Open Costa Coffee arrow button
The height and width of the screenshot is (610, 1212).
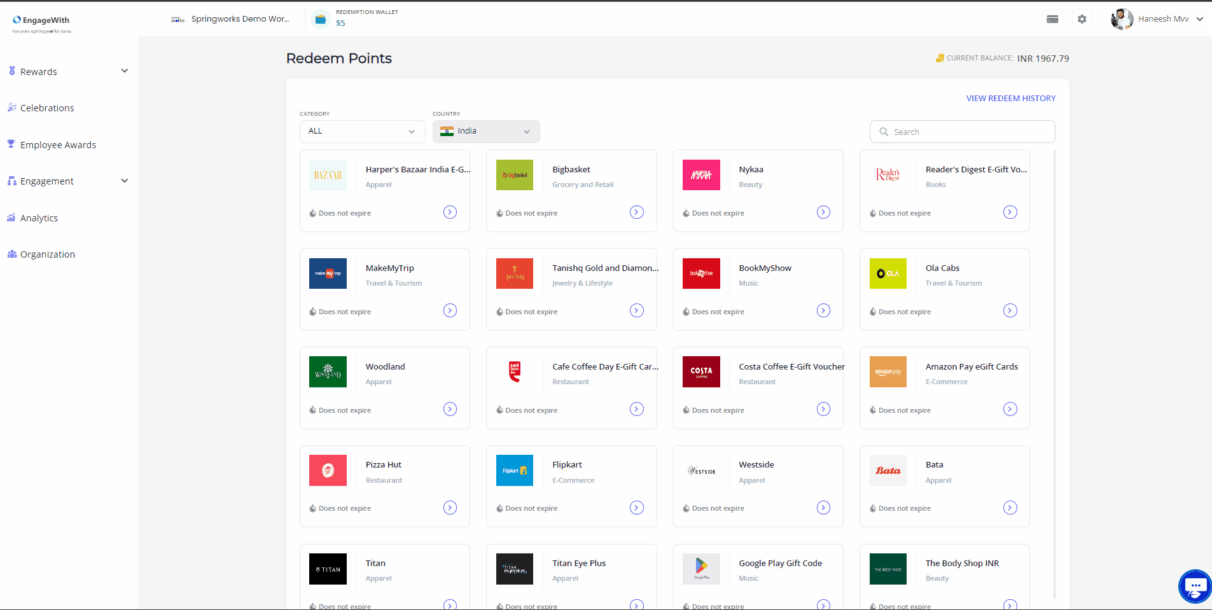[823, 410]
